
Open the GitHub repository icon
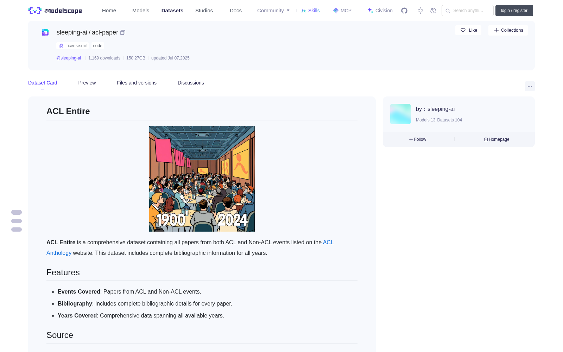404,11
